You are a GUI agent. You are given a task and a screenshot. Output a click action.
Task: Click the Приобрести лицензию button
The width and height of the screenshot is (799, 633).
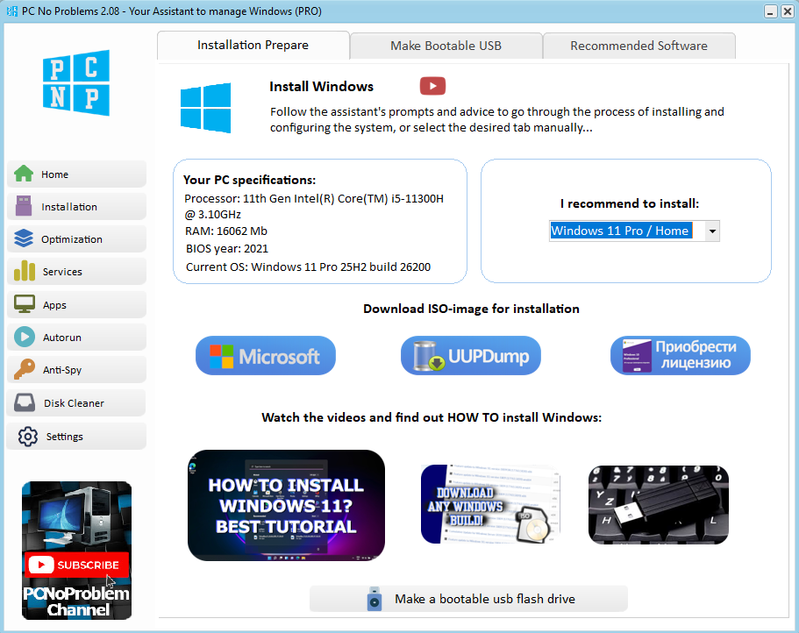coord(681,355)
